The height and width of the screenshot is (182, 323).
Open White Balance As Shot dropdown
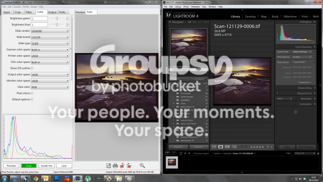pyautogui.click(x=302, y=57)
